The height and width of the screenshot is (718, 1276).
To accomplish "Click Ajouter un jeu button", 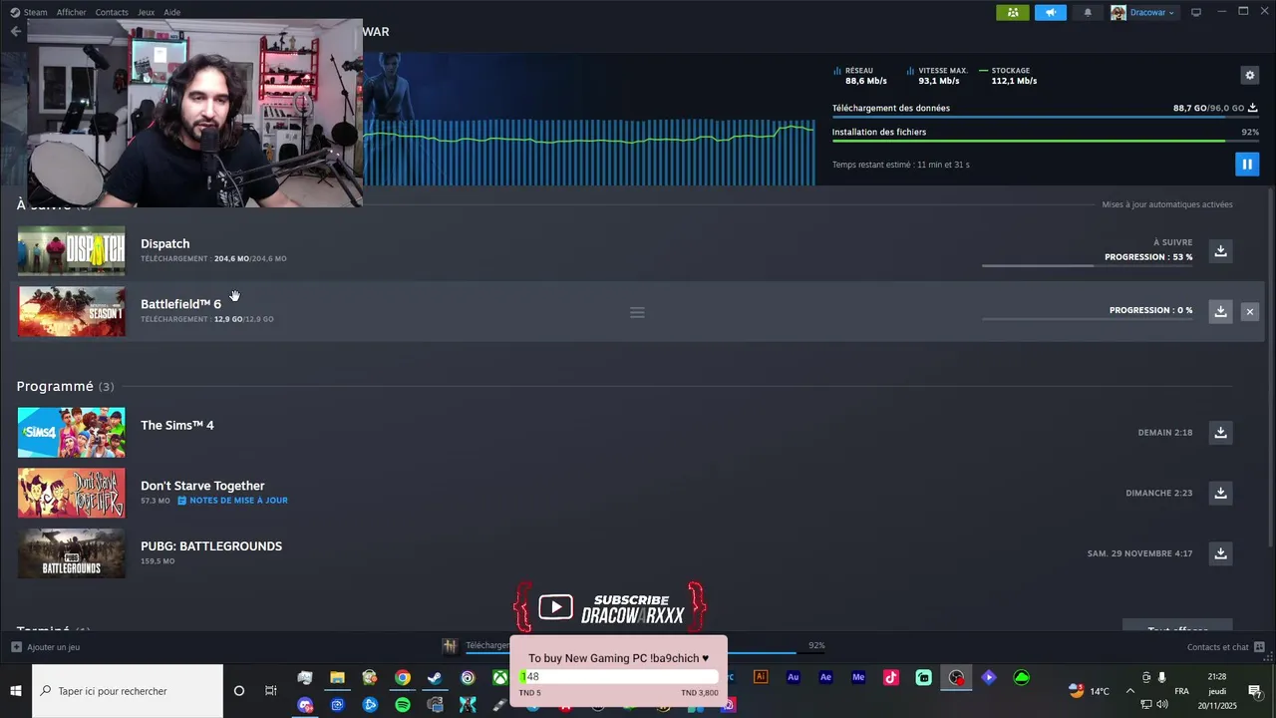I will coord(46,647).
